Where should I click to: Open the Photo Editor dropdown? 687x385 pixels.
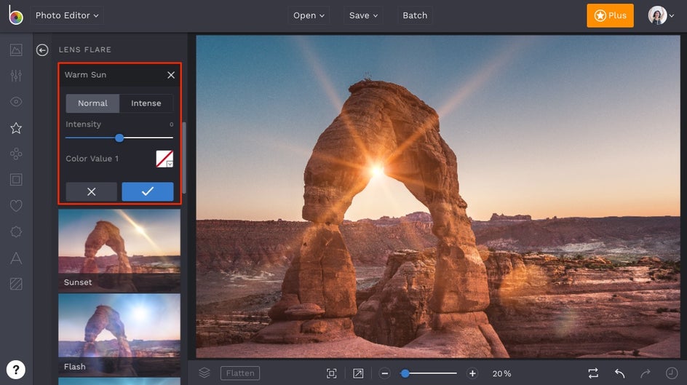pyautogui.click(x=67, y=15)
